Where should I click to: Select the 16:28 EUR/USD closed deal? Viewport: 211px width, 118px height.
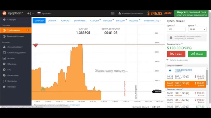point(185,101)
